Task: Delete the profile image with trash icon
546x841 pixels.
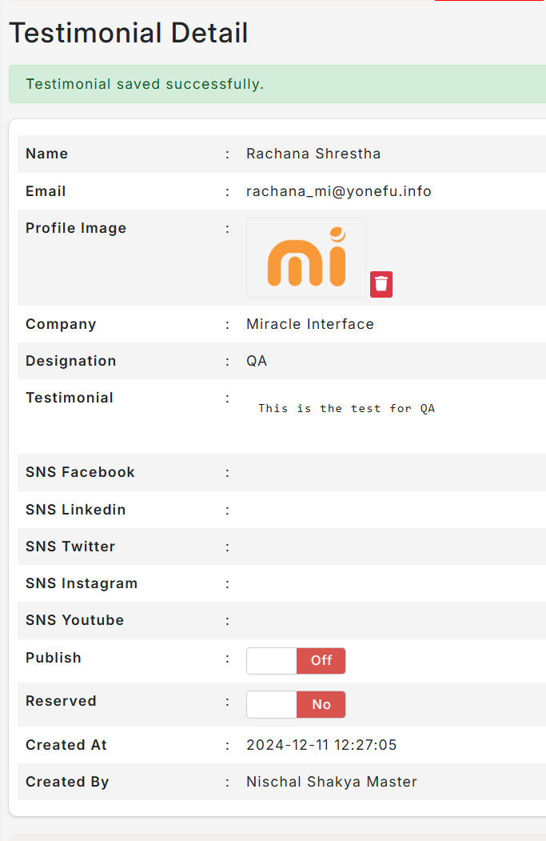Action: pos(381,284)
